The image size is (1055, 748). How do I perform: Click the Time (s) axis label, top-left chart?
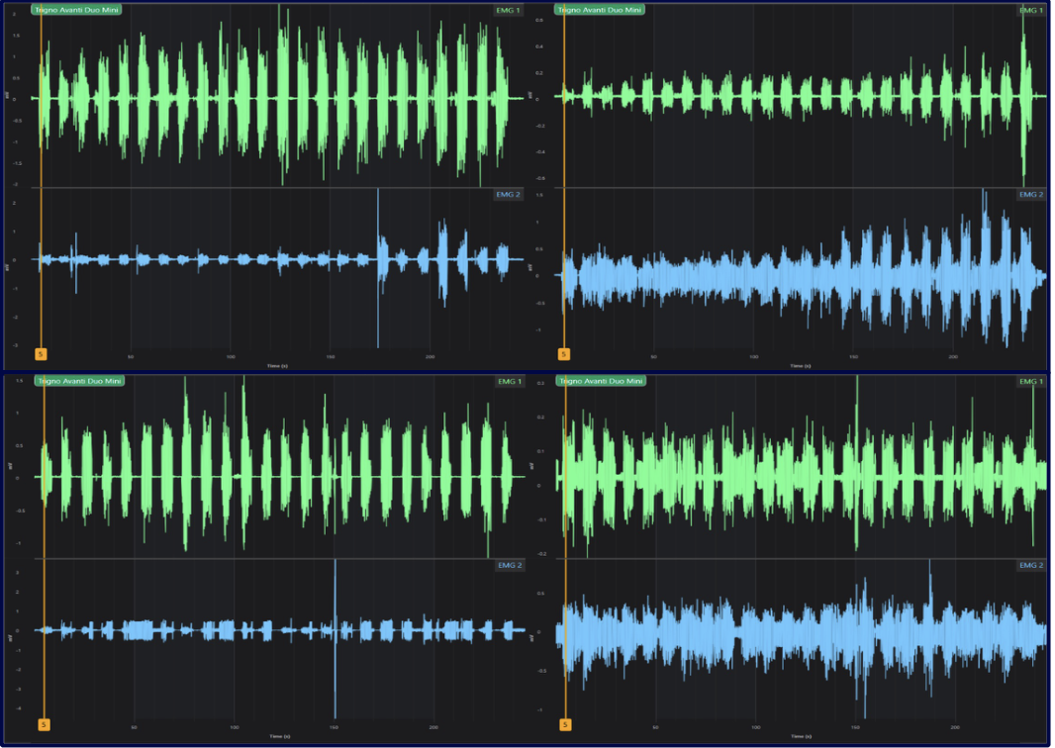[278, 365]
